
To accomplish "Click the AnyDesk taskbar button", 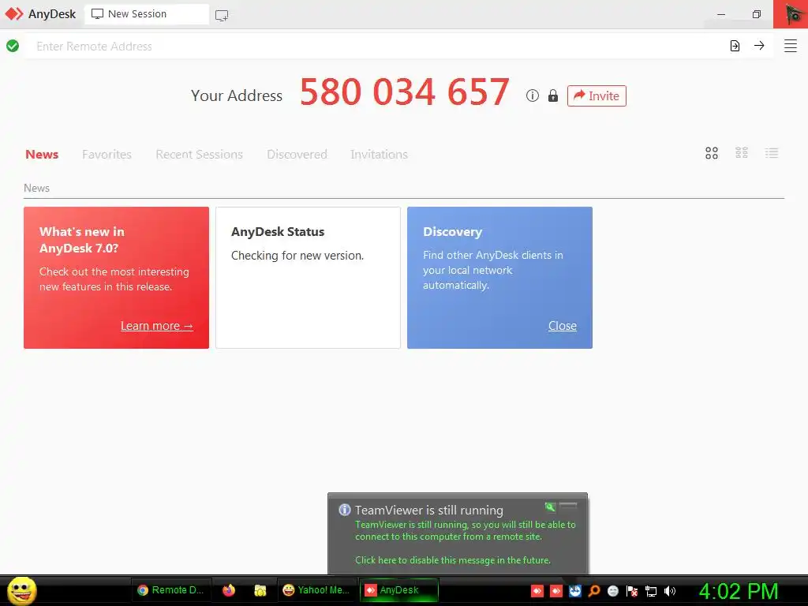I will [398, 590].
